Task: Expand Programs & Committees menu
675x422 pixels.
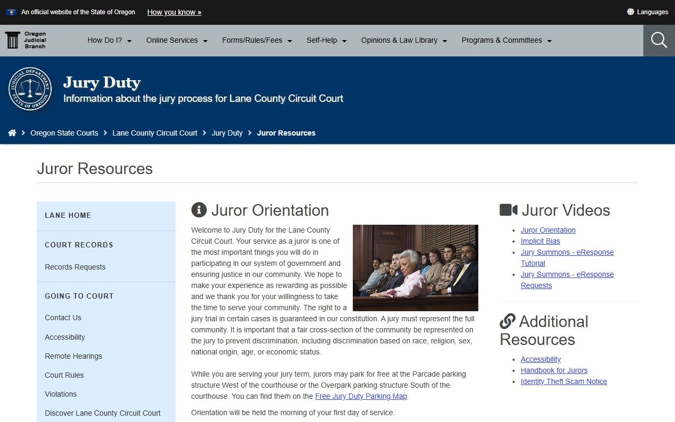Action: tap(506, 40)
